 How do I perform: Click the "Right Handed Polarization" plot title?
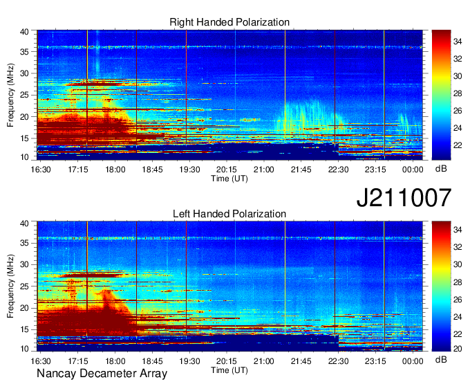pyautogui.click(x=229, y=22)
